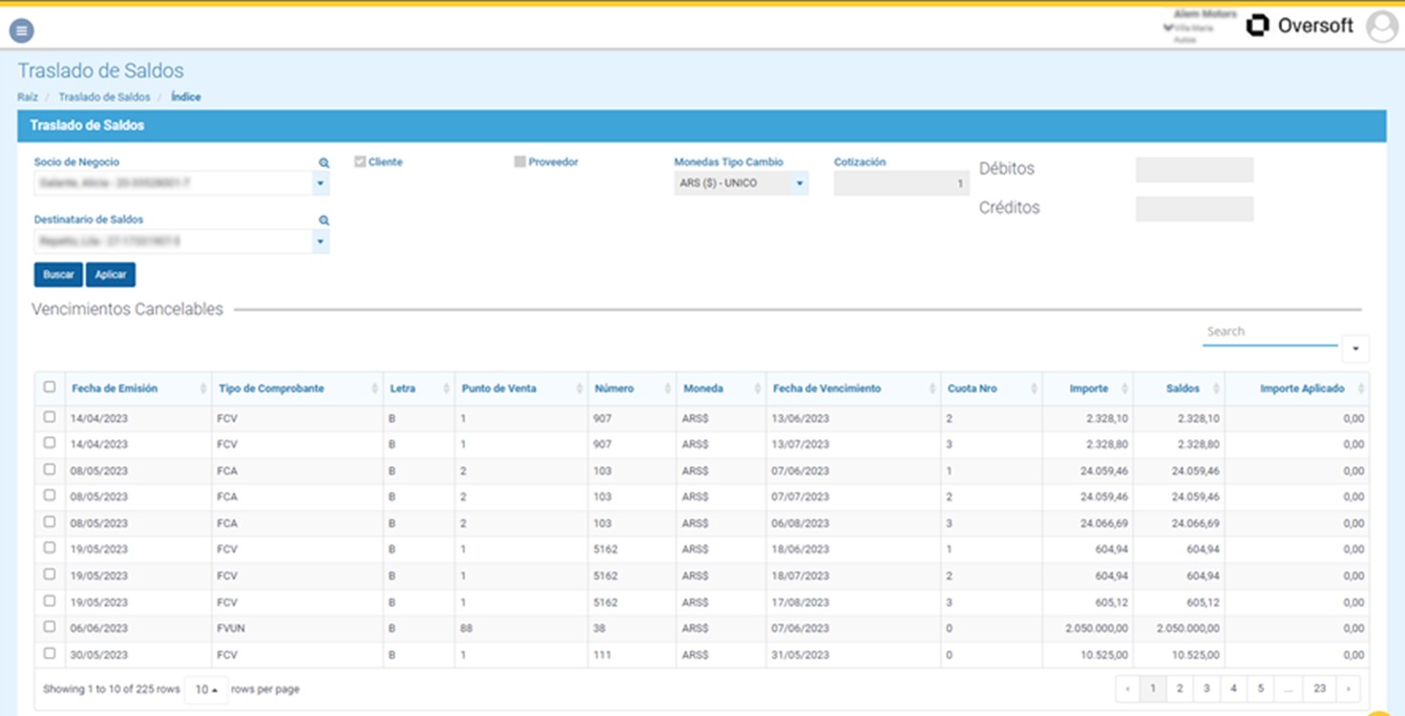Viewport: 1405px width, 716px height.
Task: Go to page 5 of results
Action: tap(1260, 688)
